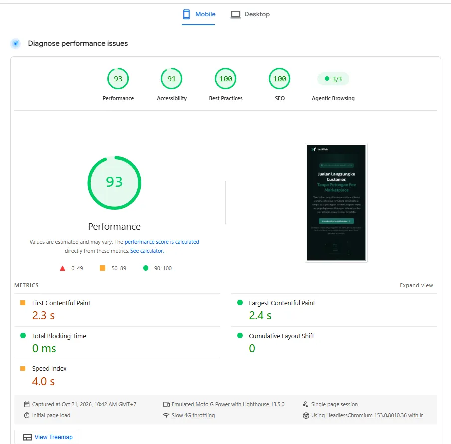Click the Speed Index metric label

tap(49, 369)
